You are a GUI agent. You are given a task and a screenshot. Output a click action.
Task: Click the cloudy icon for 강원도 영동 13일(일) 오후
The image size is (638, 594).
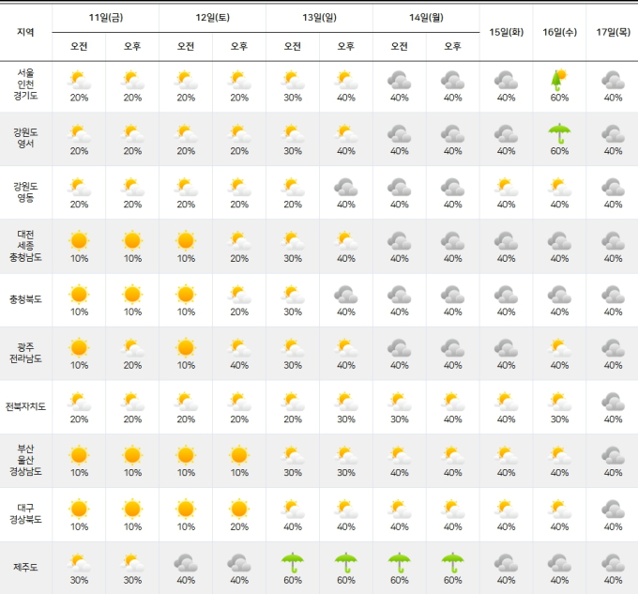click(346, 187)
